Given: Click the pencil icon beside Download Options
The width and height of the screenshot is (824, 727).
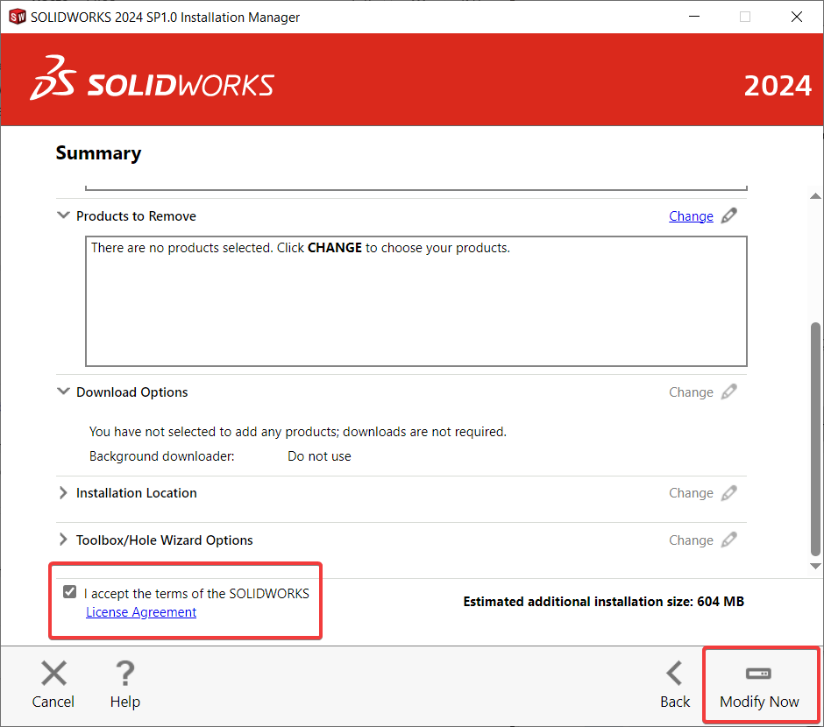Looking at the screenshot, I should click(728, 392).
